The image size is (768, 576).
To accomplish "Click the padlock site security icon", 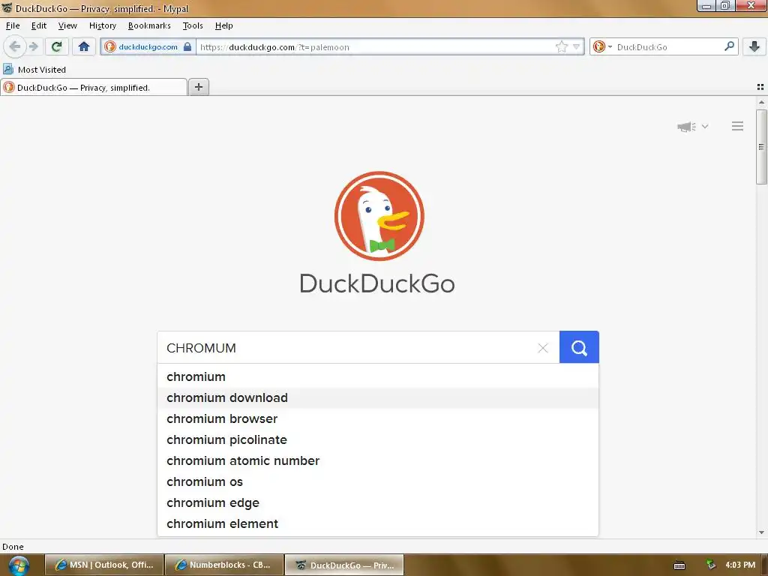I will coord(187,46).
